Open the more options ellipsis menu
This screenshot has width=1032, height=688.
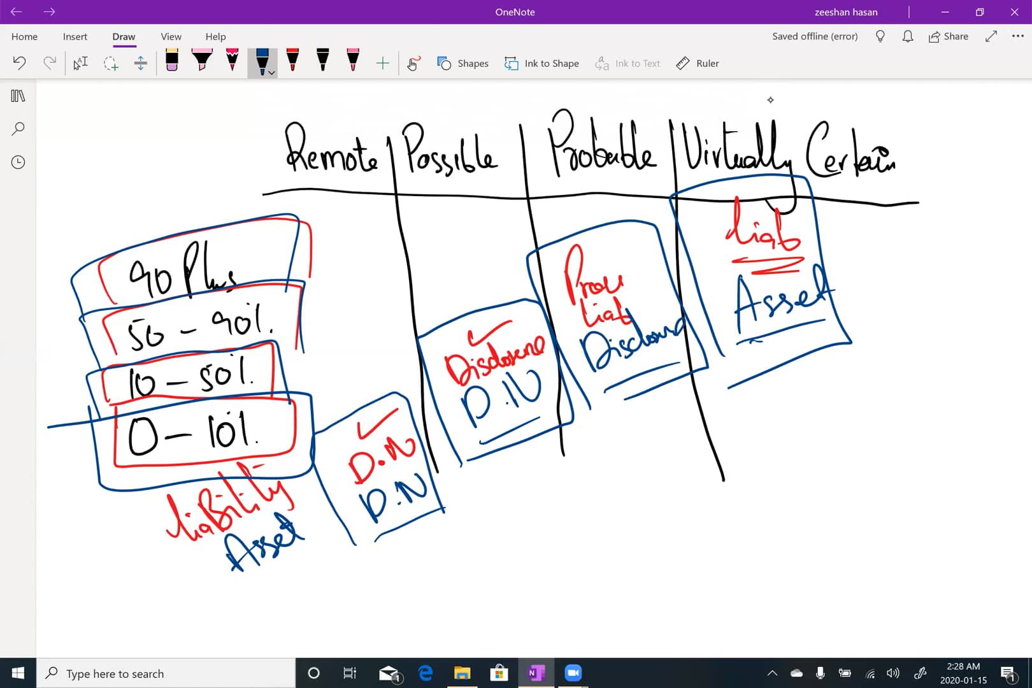[x=1018, y=36]
